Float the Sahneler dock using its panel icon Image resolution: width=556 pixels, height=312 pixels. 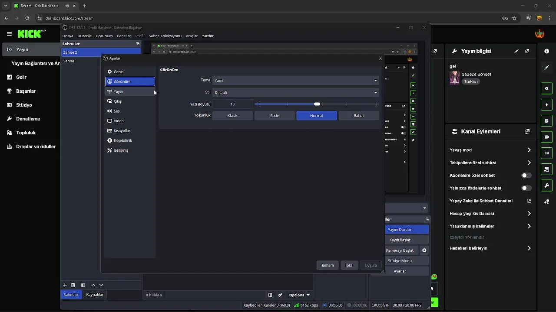(x=138, y=44)
